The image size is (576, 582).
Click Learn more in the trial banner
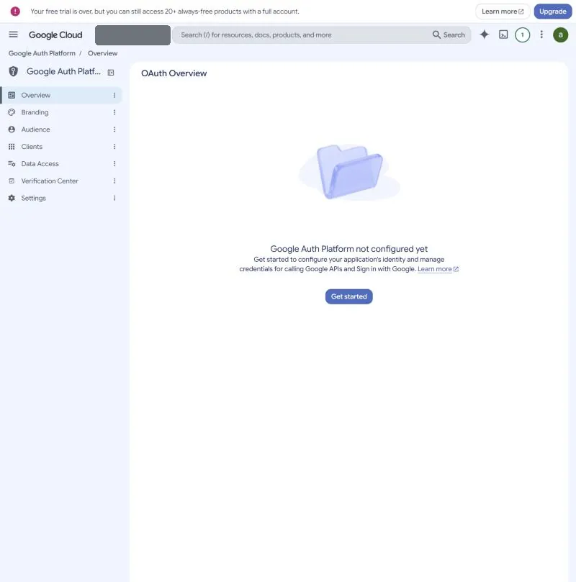coord(503,12)
